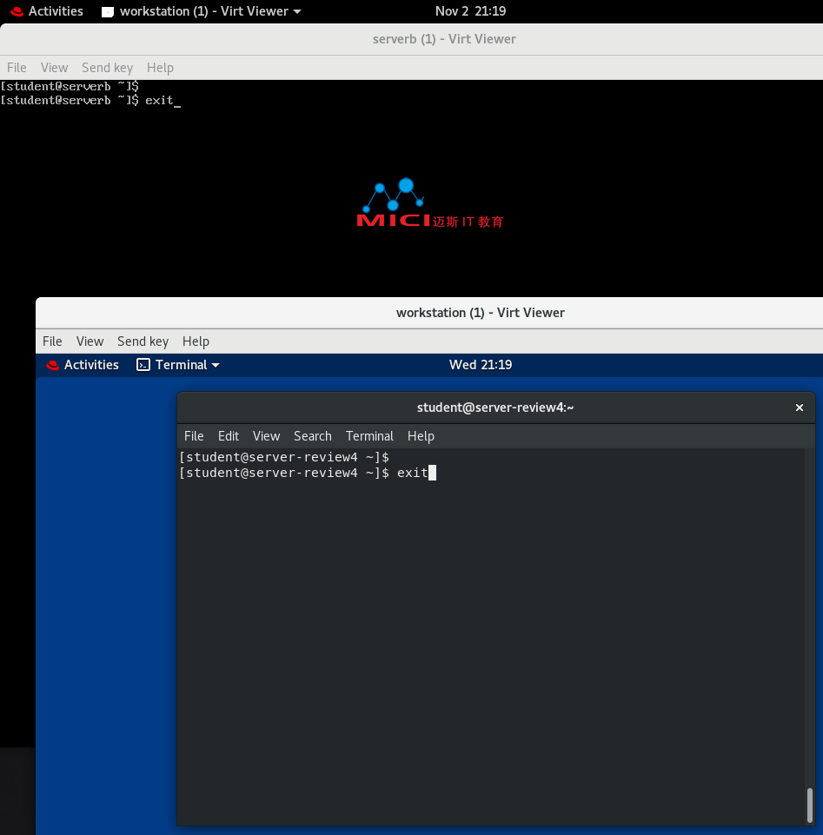Click the terminal vertical scrollbar handle
The image size is (823, 835).
(810, 805)
